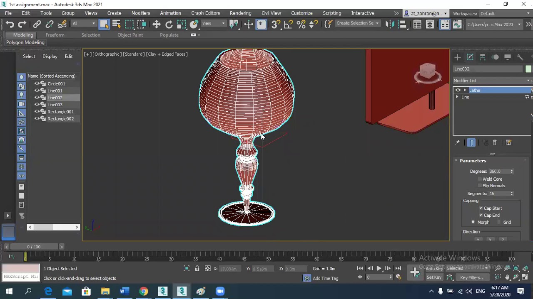Expand the Lathe modifier sub-objects
Screen dimensions: 533x299
pos(465,90)
